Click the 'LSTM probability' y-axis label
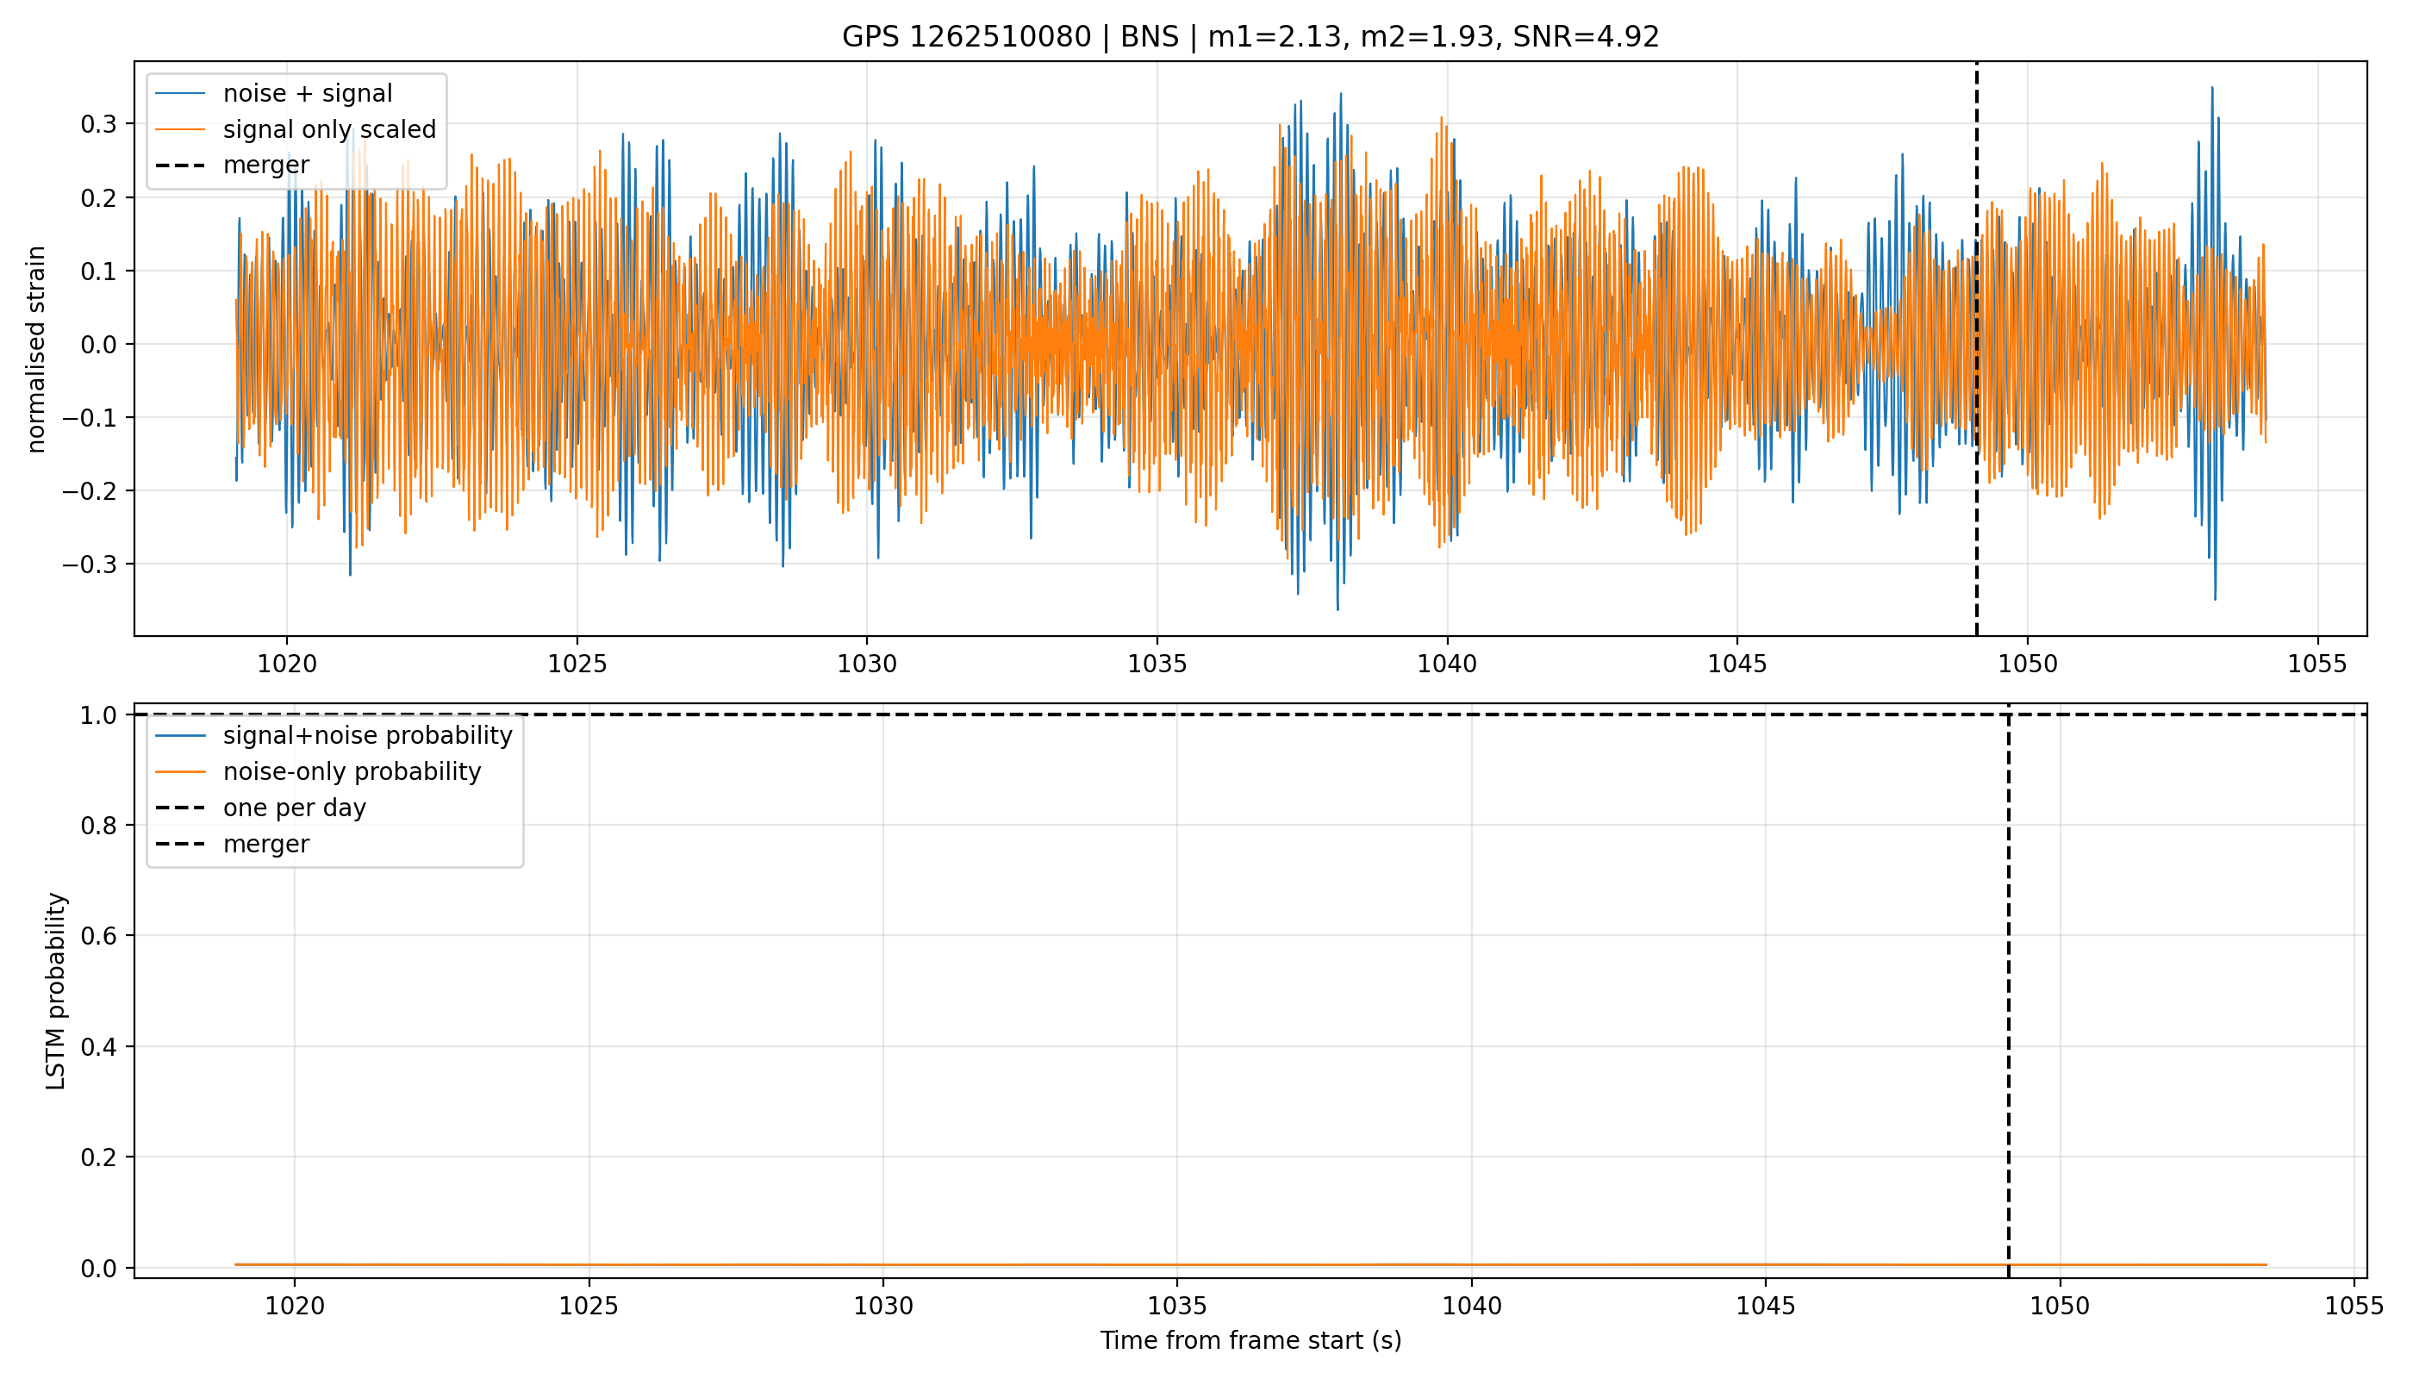 (x=56, y=990)
